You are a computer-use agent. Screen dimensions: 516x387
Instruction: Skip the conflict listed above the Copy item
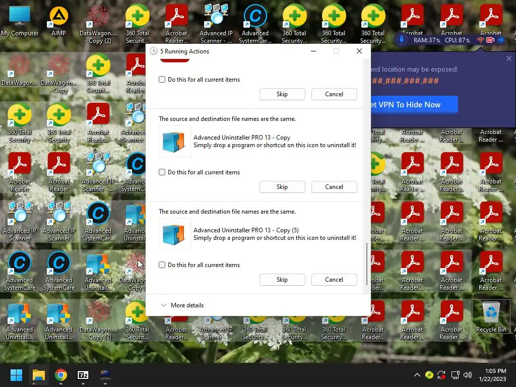coord(282,94)
